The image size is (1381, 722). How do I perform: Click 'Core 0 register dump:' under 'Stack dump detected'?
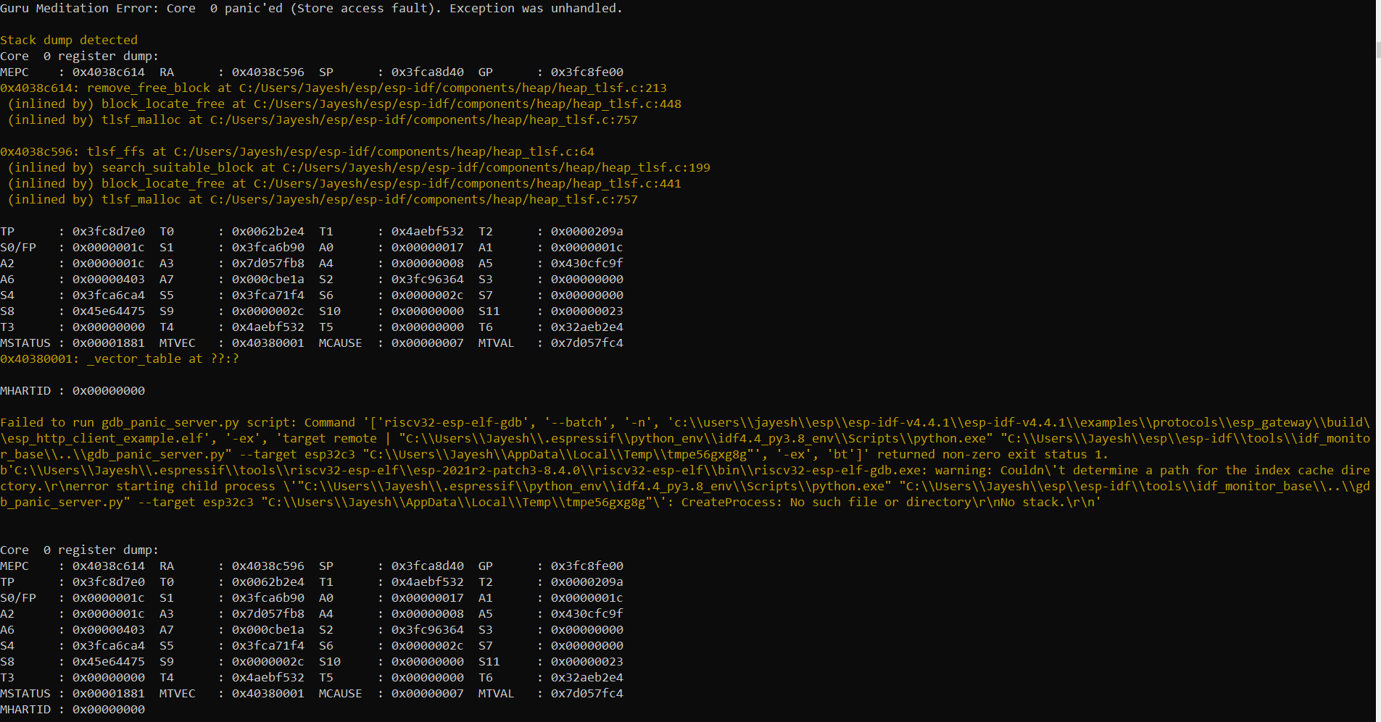tap(79, 56)
